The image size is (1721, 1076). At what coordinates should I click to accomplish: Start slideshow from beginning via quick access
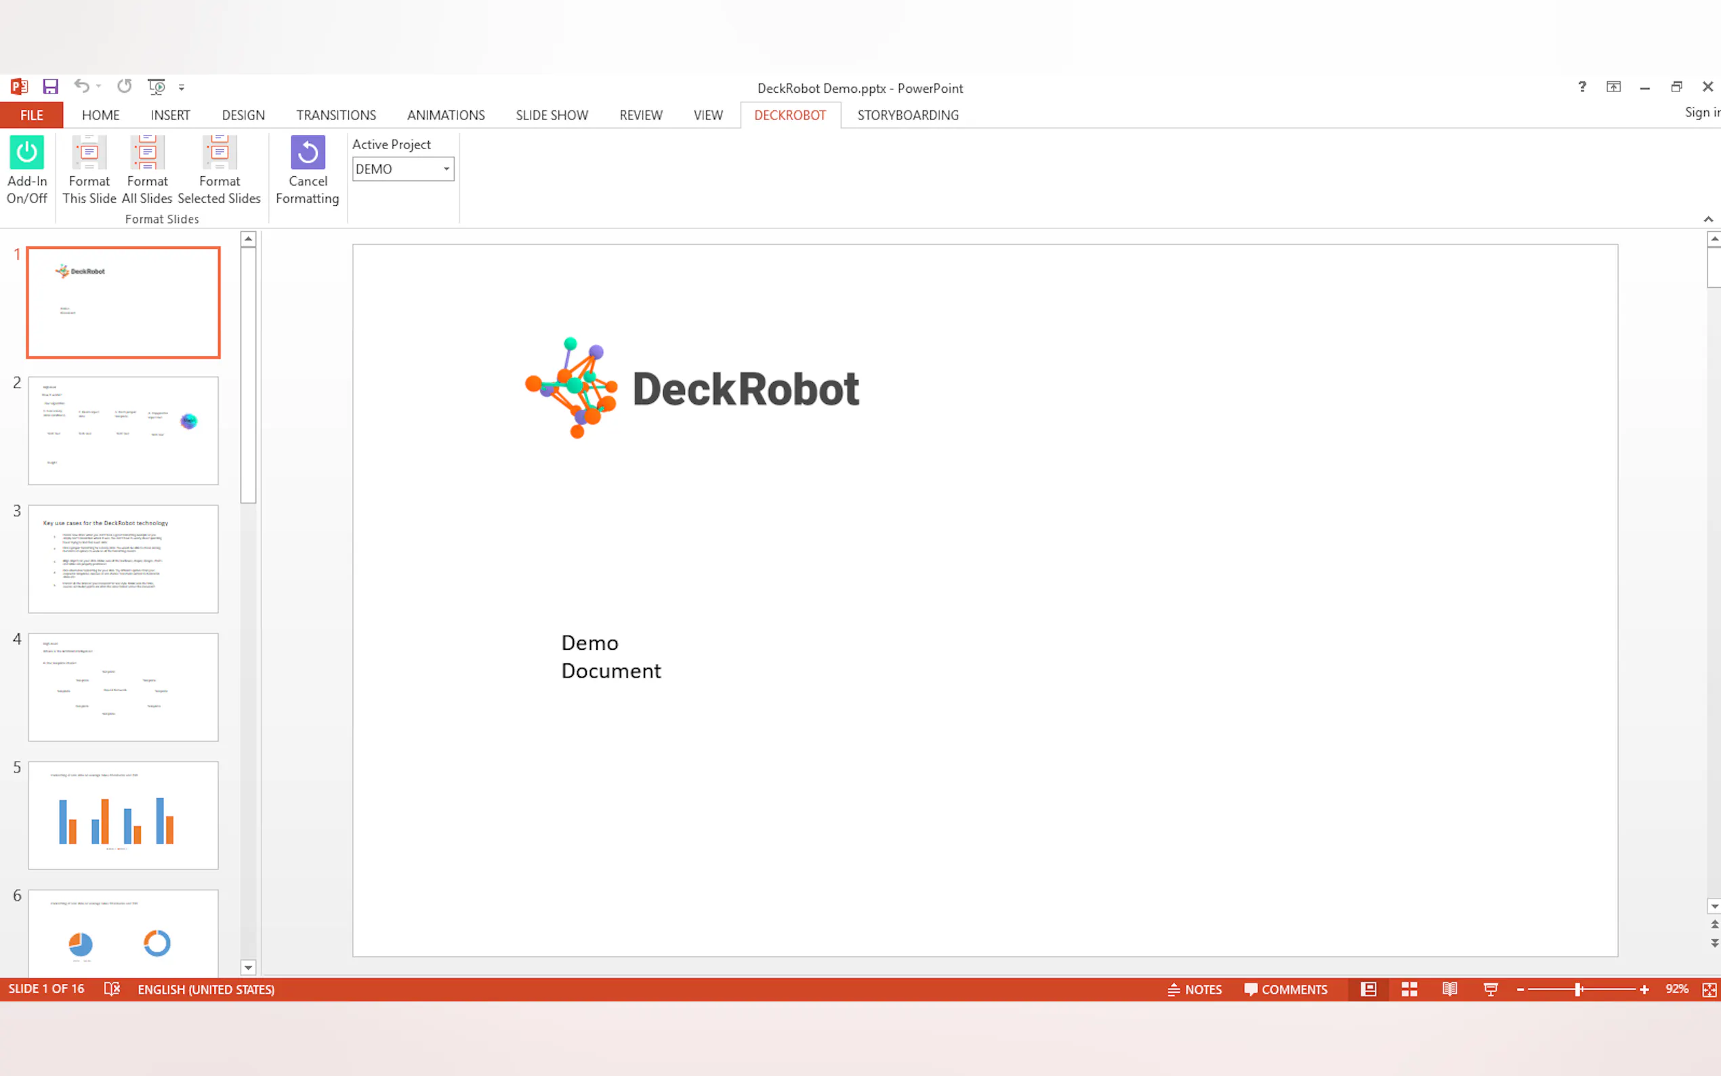click(x=156, y=87)
